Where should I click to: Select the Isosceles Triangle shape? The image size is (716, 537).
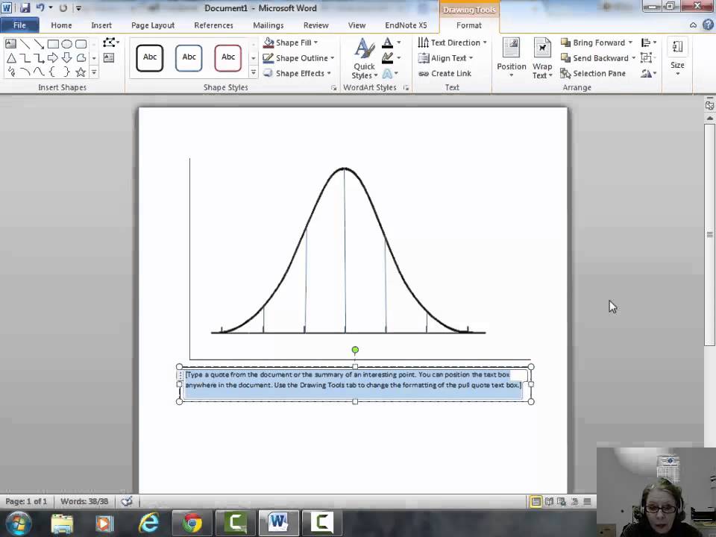(x=11, y=58)
